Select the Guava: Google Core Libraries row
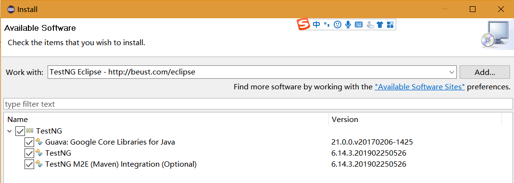This screenshot has height=183, width=514. [x=110, y=142]
